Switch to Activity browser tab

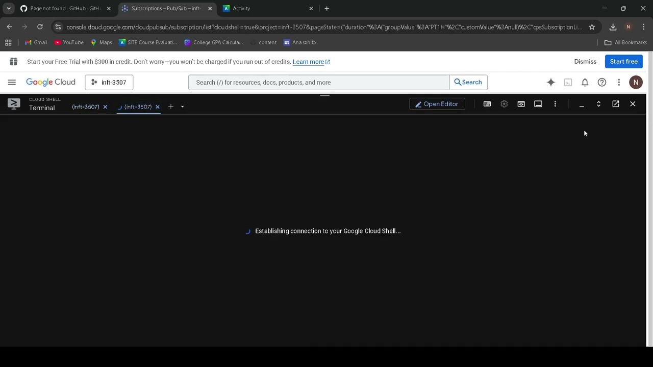coord(269,8)
